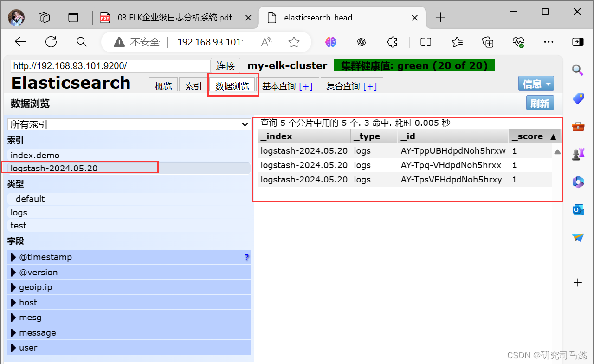
Task: Open the 概览 tab
Action: pyautogui.click(x=163, y=86)
